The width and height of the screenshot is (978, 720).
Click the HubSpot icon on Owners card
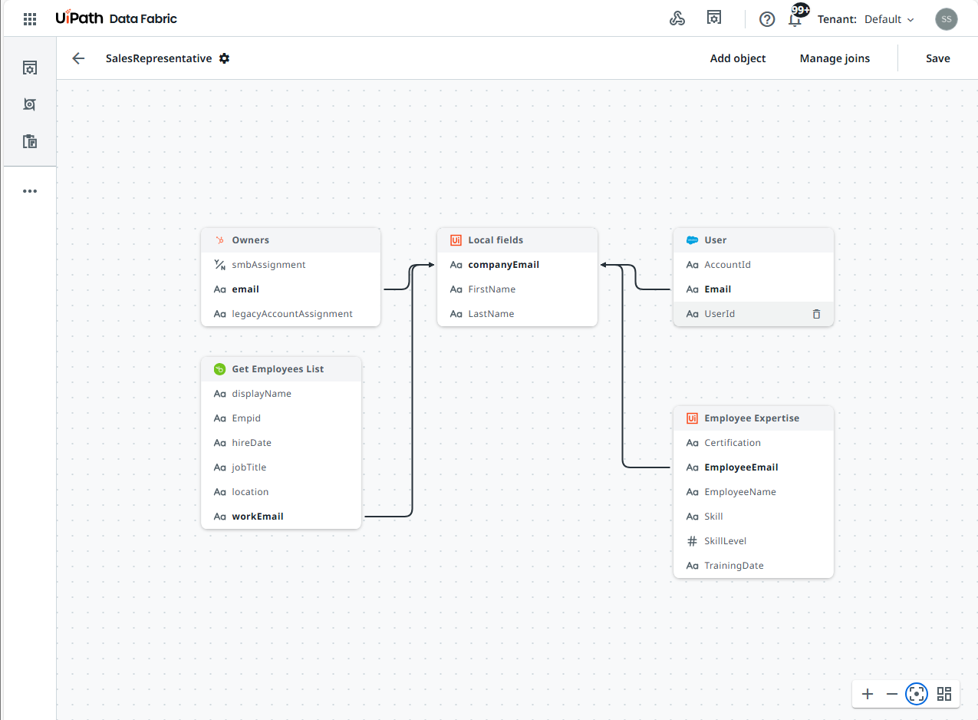tap(220, 240)
